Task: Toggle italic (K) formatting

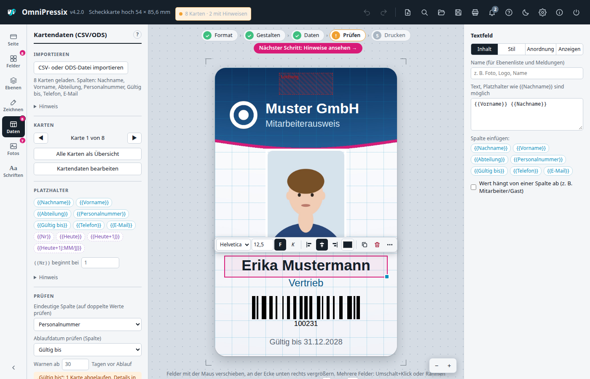Action: point(293,245)
